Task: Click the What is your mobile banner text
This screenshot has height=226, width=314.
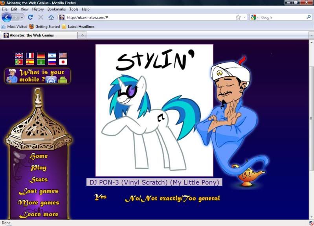Action: (x=42, y=75)
